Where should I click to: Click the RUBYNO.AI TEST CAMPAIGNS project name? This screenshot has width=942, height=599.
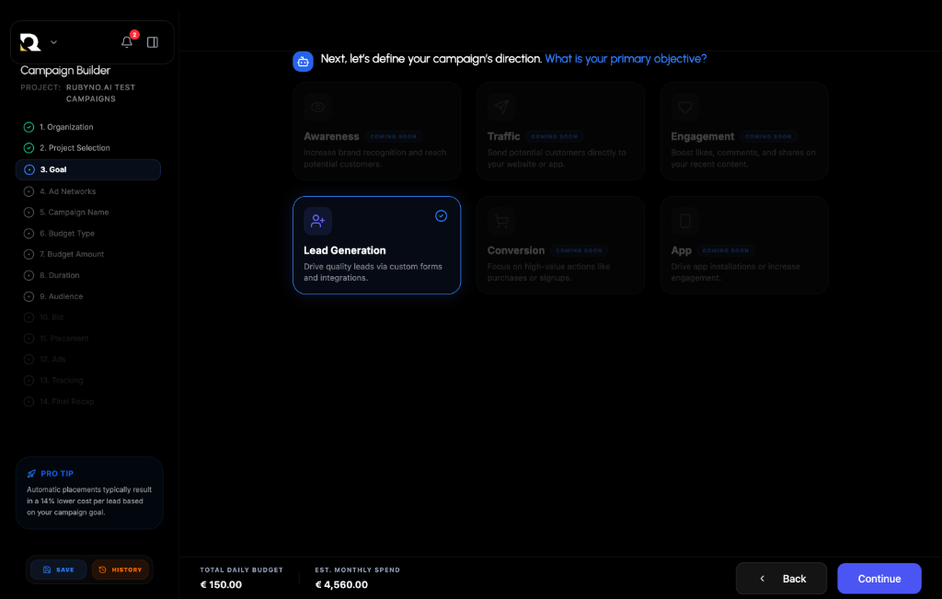point(100,93)
